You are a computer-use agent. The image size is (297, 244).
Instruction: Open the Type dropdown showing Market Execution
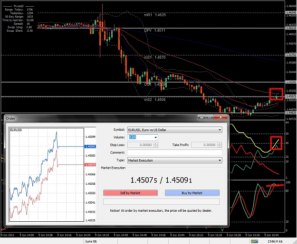175,160
